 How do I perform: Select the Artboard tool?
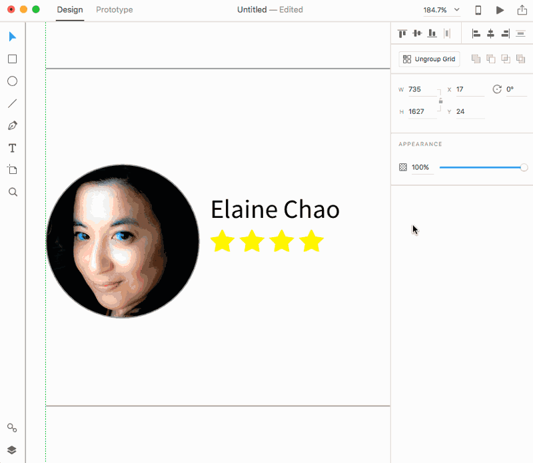tap(12, 170)
